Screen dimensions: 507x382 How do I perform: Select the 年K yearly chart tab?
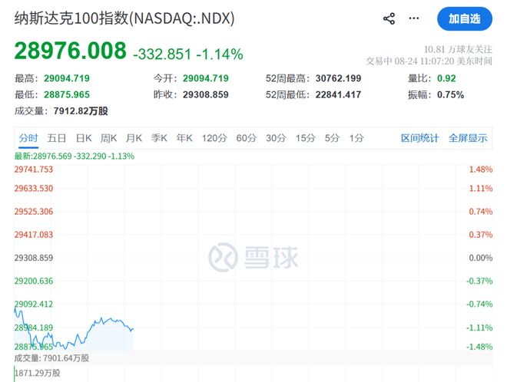coord(184,138)
